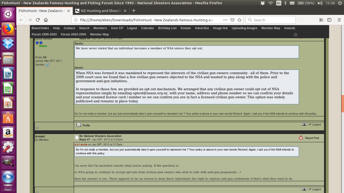
Task: Open the sound volume indicator
Action: [320, 3]
